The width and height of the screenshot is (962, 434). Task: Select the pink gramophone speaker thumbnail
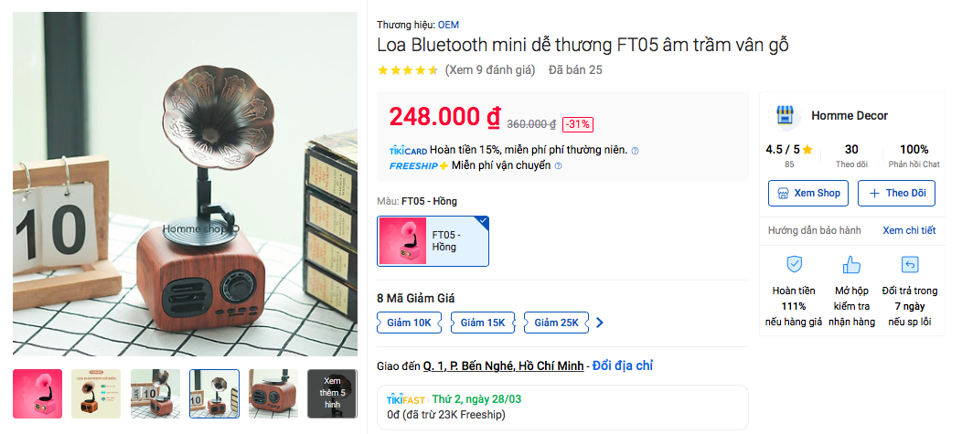tap(37, 394)
